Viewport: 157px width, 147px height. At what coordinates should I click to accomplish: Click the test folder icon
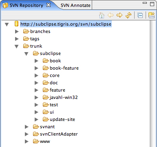click(x=46, y=105)
